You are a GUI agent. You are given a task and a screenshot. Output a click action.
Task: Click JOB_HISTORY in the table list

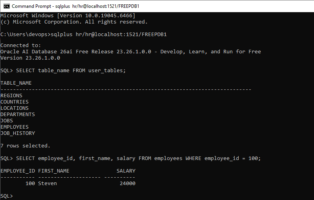18,133
